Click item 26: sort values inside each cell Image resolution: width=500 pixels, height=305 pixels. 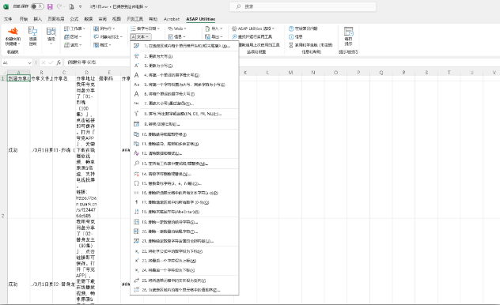(184, 290)
